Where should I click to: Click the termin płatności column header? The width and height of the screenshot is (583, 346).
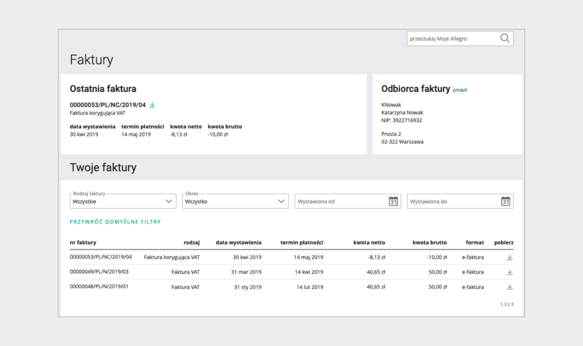click(302, 243)
